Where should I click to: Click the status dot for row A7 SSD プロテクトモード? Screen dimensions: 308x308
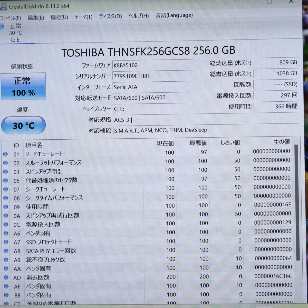pos(6,242)
